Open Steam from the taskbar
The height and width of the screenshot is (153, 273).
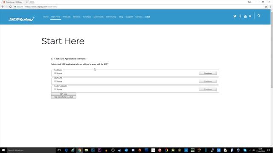tap(119, 150)
